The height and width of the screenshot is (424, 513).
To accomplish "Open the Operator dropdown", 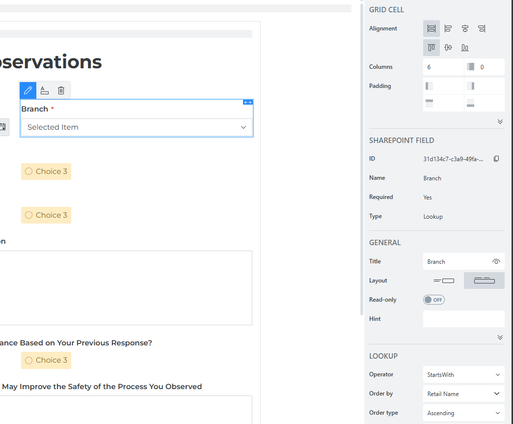I will coord(463,374).
